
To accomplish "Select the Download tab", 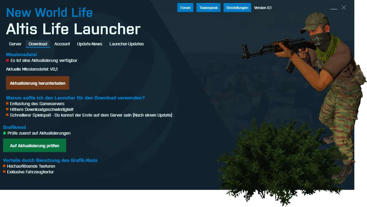I will [38, 44].
